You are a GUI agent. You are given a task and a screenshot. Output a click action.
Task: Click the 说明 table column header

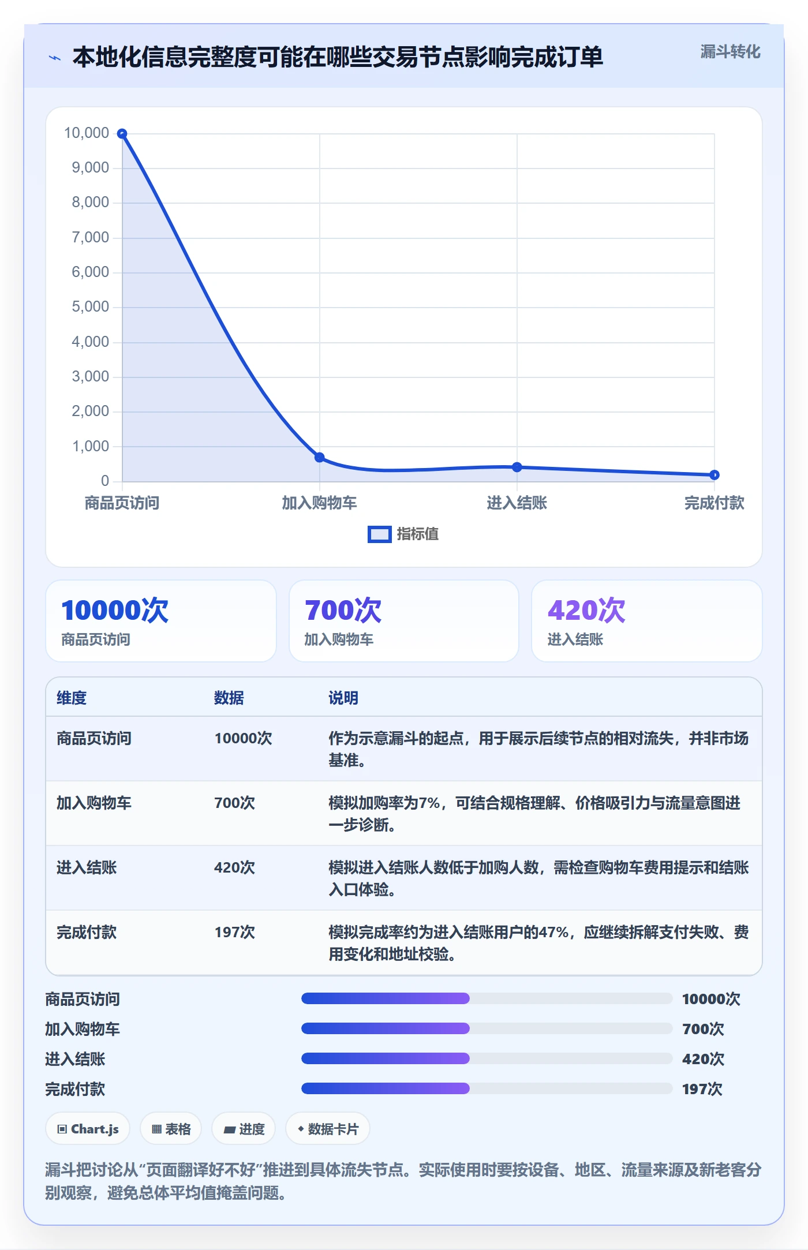(x=343, y=698)
